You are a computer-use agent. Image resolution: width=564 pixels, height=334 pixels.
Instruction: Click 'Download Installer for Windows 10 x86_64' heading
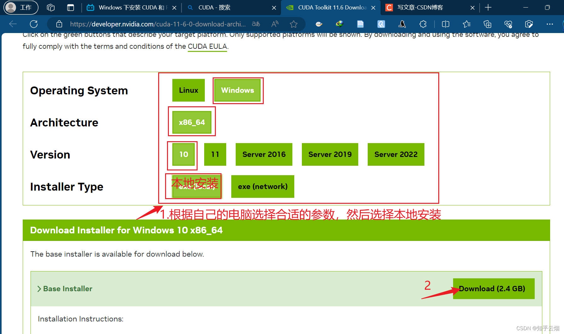[126, 230]
